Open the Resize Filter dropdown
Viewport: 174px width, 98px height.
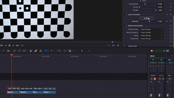[x=151, y=39]
